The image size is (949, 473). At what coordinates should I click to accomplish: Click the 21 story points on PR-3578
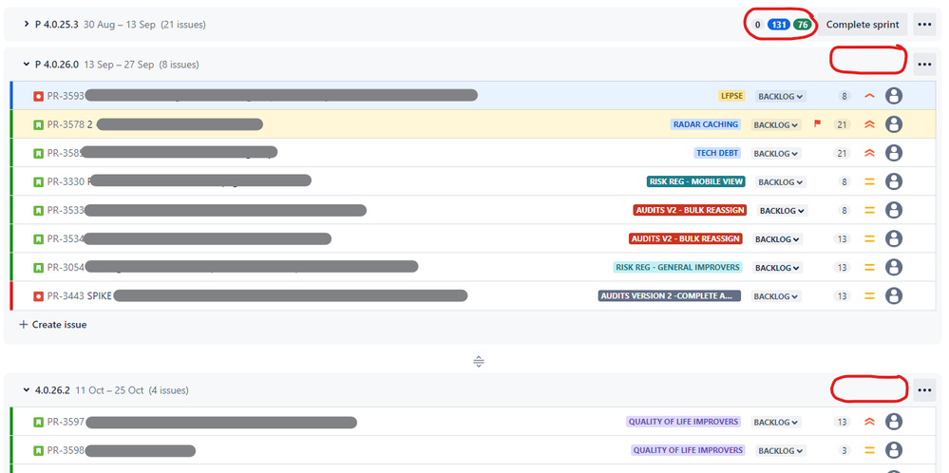click(x=842, y=124)
